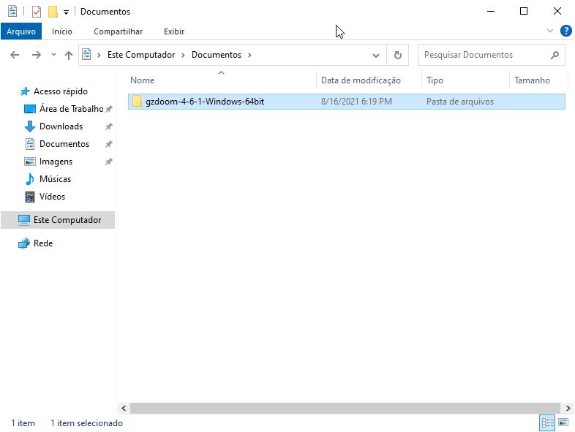Click Pasta de arquivos type cell
Screen dimensions: 575x432
tap(460, 102)
